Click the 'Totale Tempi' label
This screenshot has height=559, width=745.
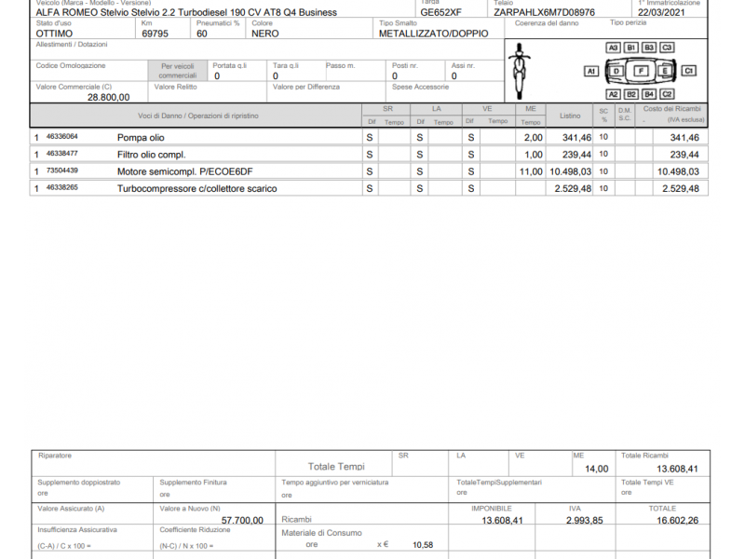click(336, 467)
